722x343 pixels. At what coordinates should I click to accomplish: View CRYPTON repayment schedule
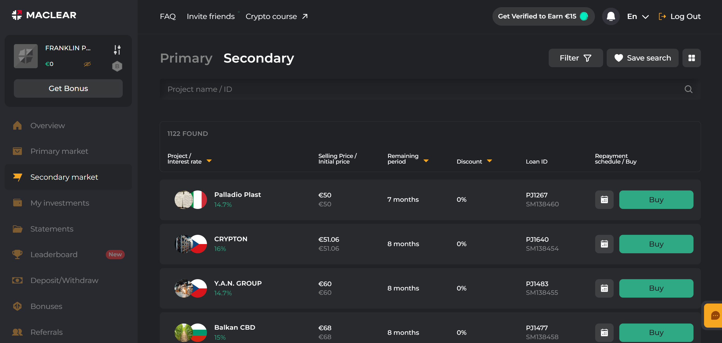[x=604, y=244]
